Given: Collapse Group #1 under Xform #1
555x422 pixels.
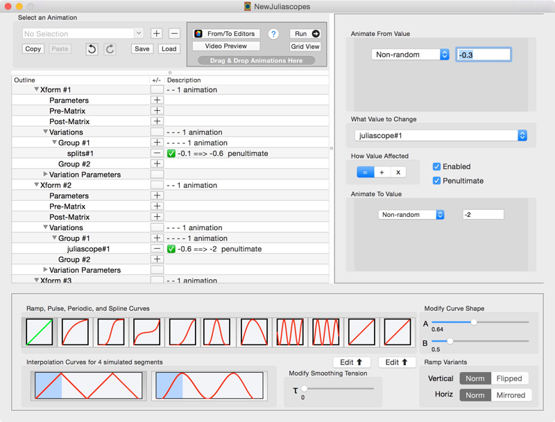Looking at the screenshot, I should pyautogui.click(x=55, y=142).
